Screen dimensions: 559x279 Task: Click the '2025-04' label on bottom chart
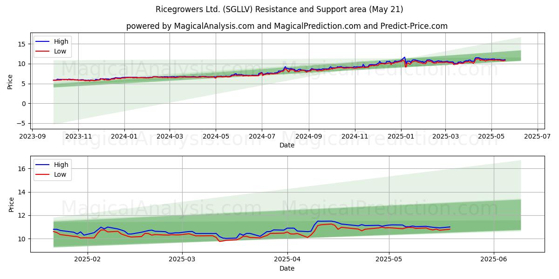287,259
